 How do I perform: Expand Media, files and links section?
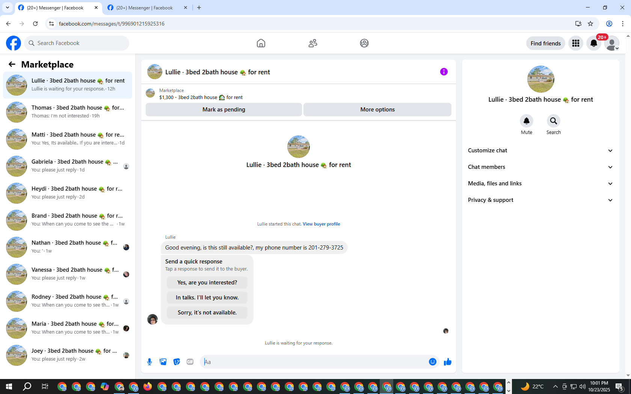[540, 183]
